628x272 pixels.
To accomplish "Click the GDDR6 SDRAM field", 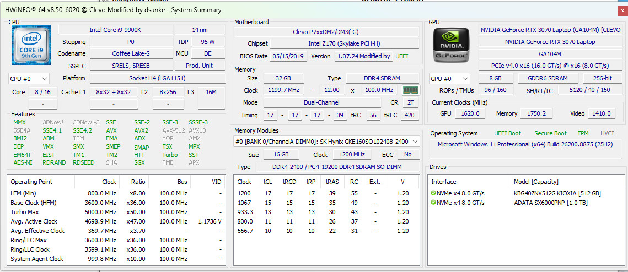I will coord(548,78).
